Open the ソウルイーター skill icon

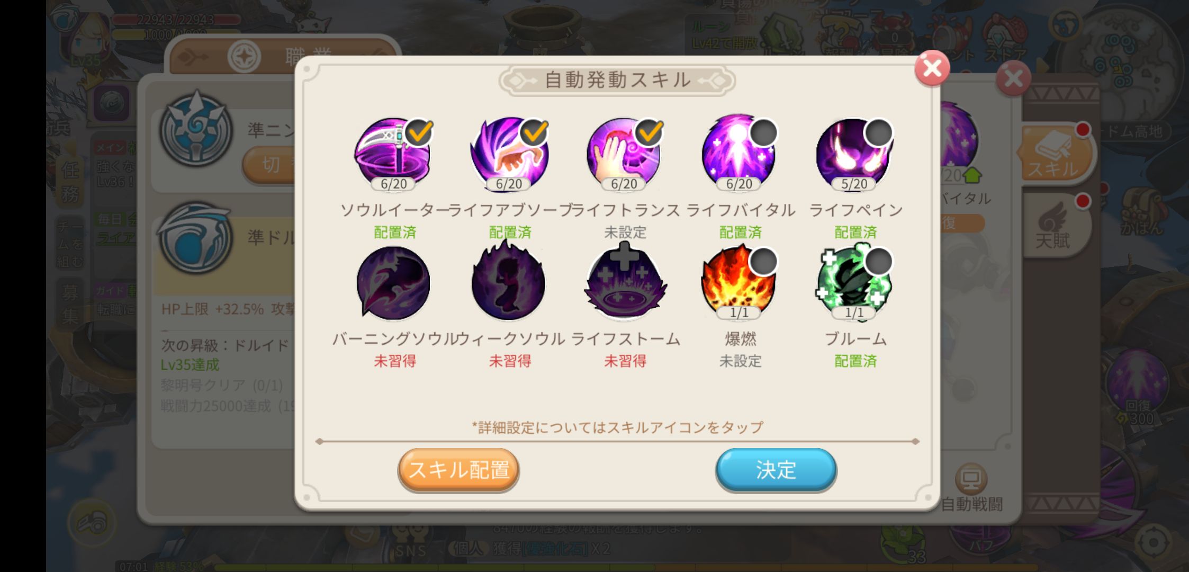click(x=392, y=155)
